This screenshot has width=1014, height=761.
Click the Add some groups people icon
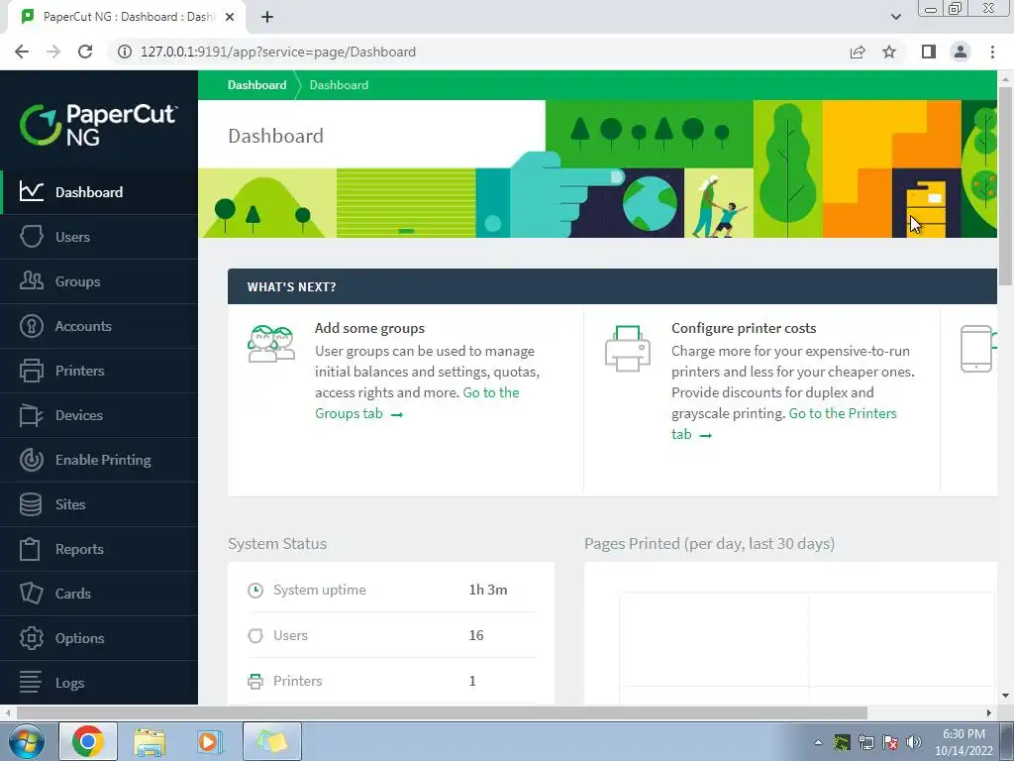click(x=271, y=344)
